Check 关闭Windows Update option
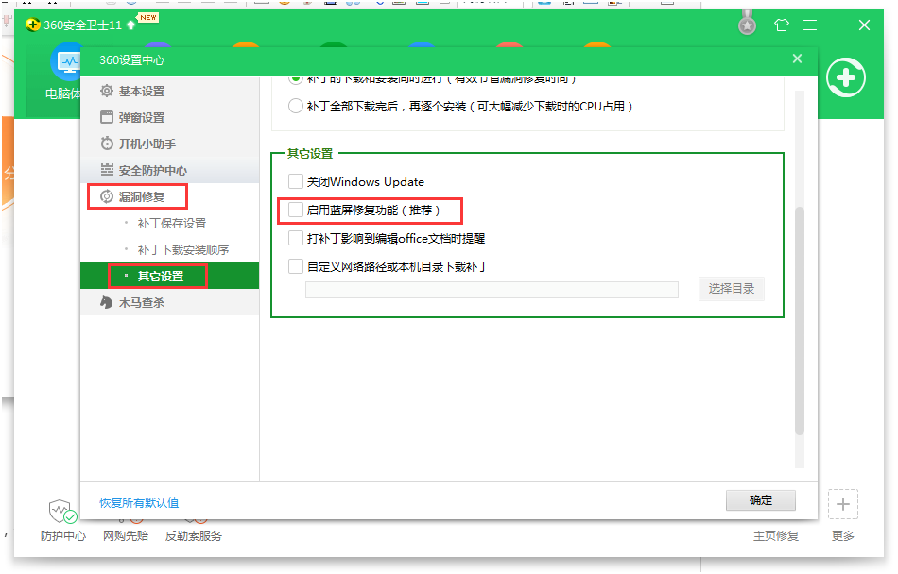898x574 pixels. tap(296, 182)
